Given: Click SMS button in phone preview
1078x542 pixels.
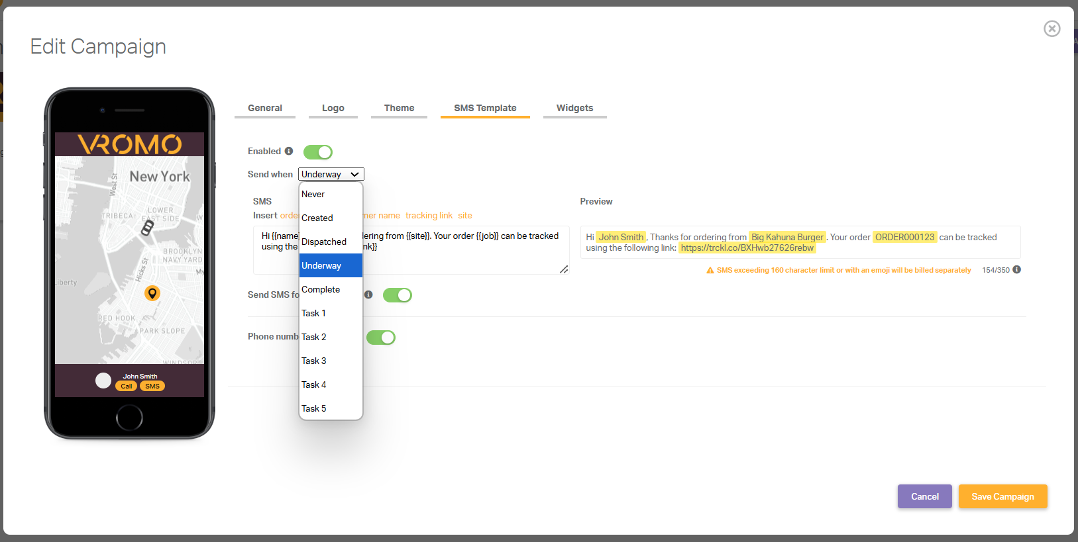Looking at the screenshot, I should coord(152,386).
